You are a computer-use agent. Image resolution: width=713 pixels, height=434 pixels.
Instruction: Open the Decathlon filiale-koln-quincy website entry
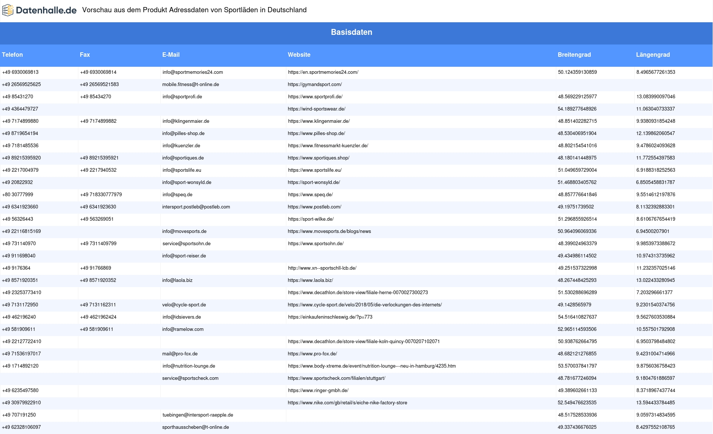coord(364,342)
